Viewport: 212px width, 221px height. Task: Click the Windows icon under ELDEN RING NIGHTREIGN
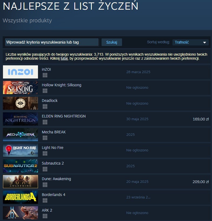coord(45,122)
